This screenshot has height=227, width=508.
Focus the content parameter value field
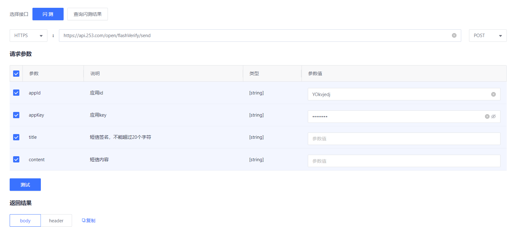[404, 161]
